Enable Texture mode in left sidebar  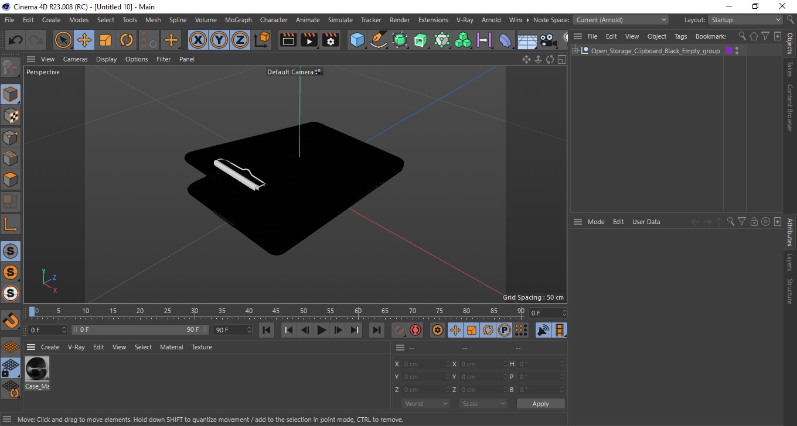pos(11,116)
